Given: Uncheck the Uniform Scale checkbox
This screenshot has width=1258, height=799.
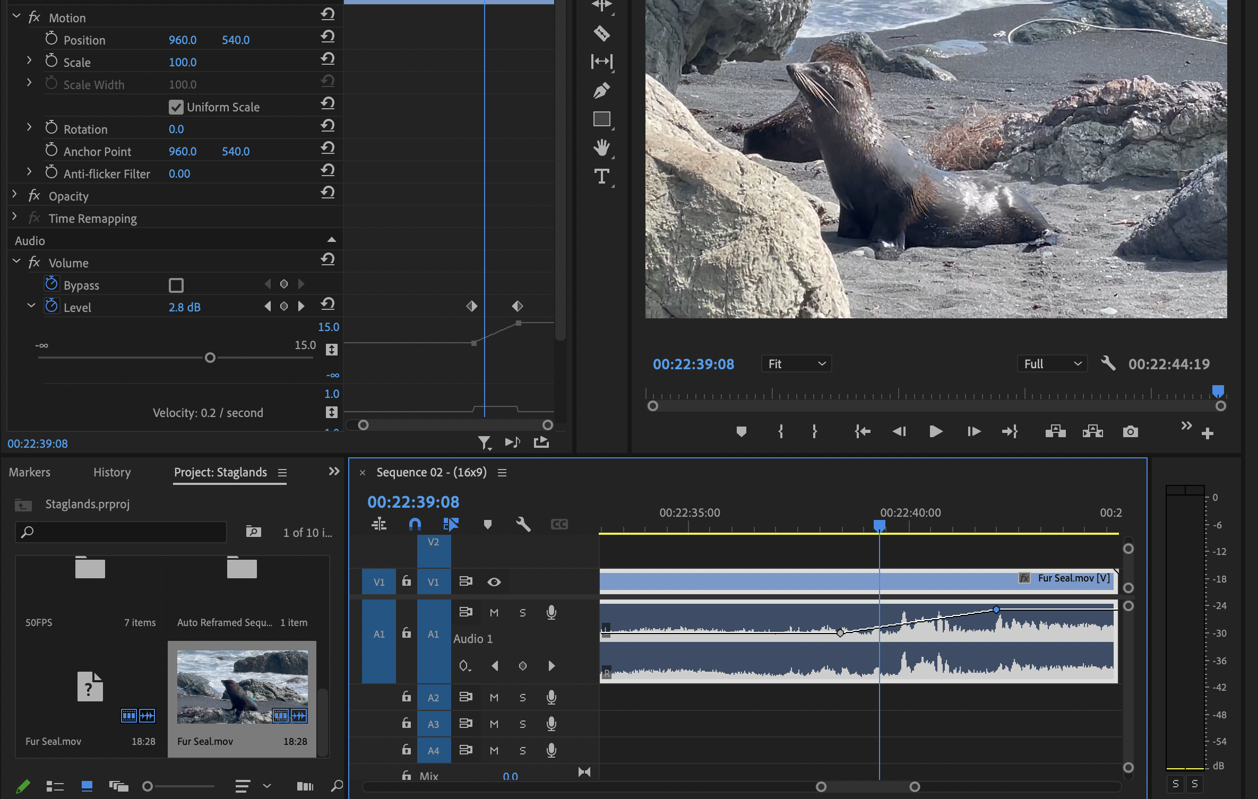Looking at the screenshot, I should tap(176, 107).
